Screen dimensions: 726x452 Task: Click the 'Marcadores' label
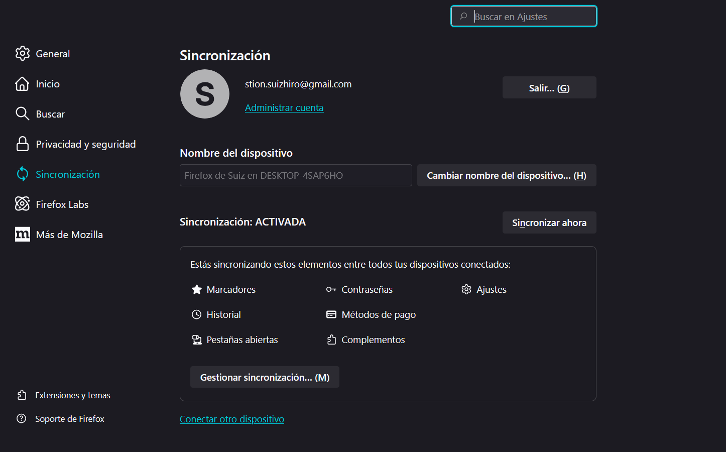pos(231,289)
